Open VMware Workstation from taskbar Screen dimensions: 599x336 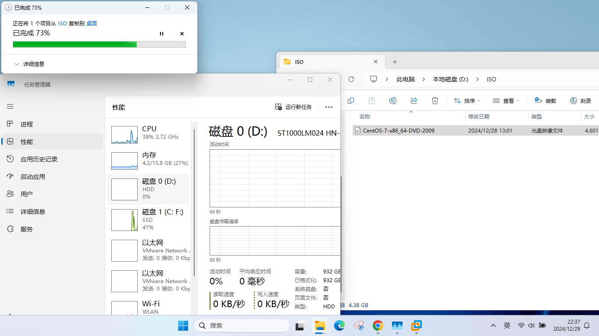416,325
